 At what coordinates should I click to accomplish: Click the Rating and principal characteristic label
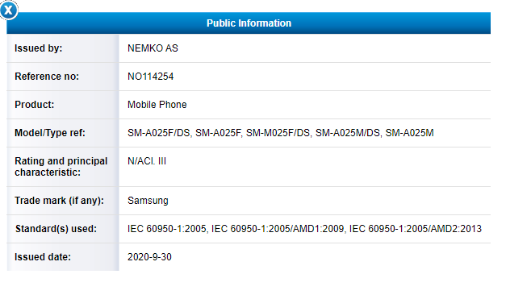61,167
